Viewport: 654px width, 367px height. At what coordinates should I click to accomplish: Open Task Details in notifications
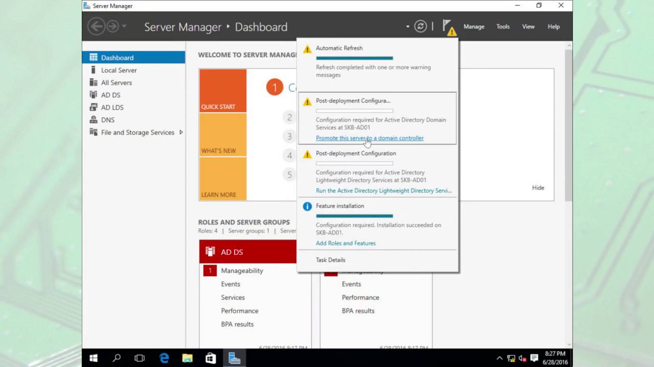[331, 260]
